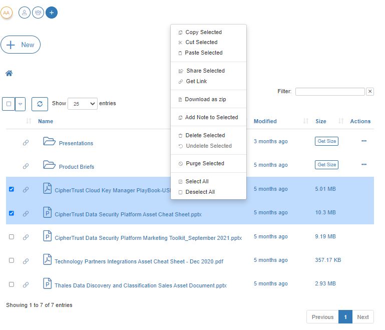Open actions ellipsis for Presentations row
Viewport: 385px width, 330px height.
pyautogui.click(x=364, y=141)
